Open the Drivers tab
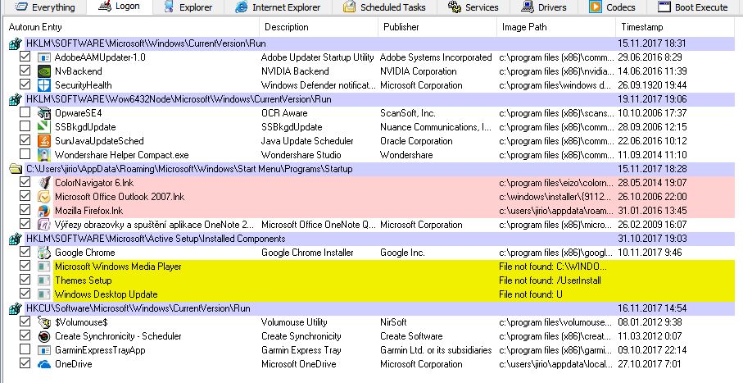Image resolution: width=743 pixels, height=383 pixels. pyautogui.click(x=543, y=7)
